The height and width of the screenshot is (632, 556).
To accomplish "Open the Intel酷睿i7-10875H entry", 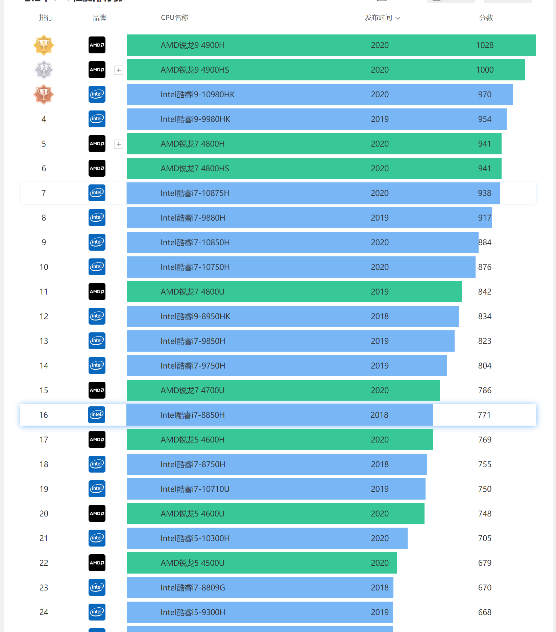I will point(195,193).
